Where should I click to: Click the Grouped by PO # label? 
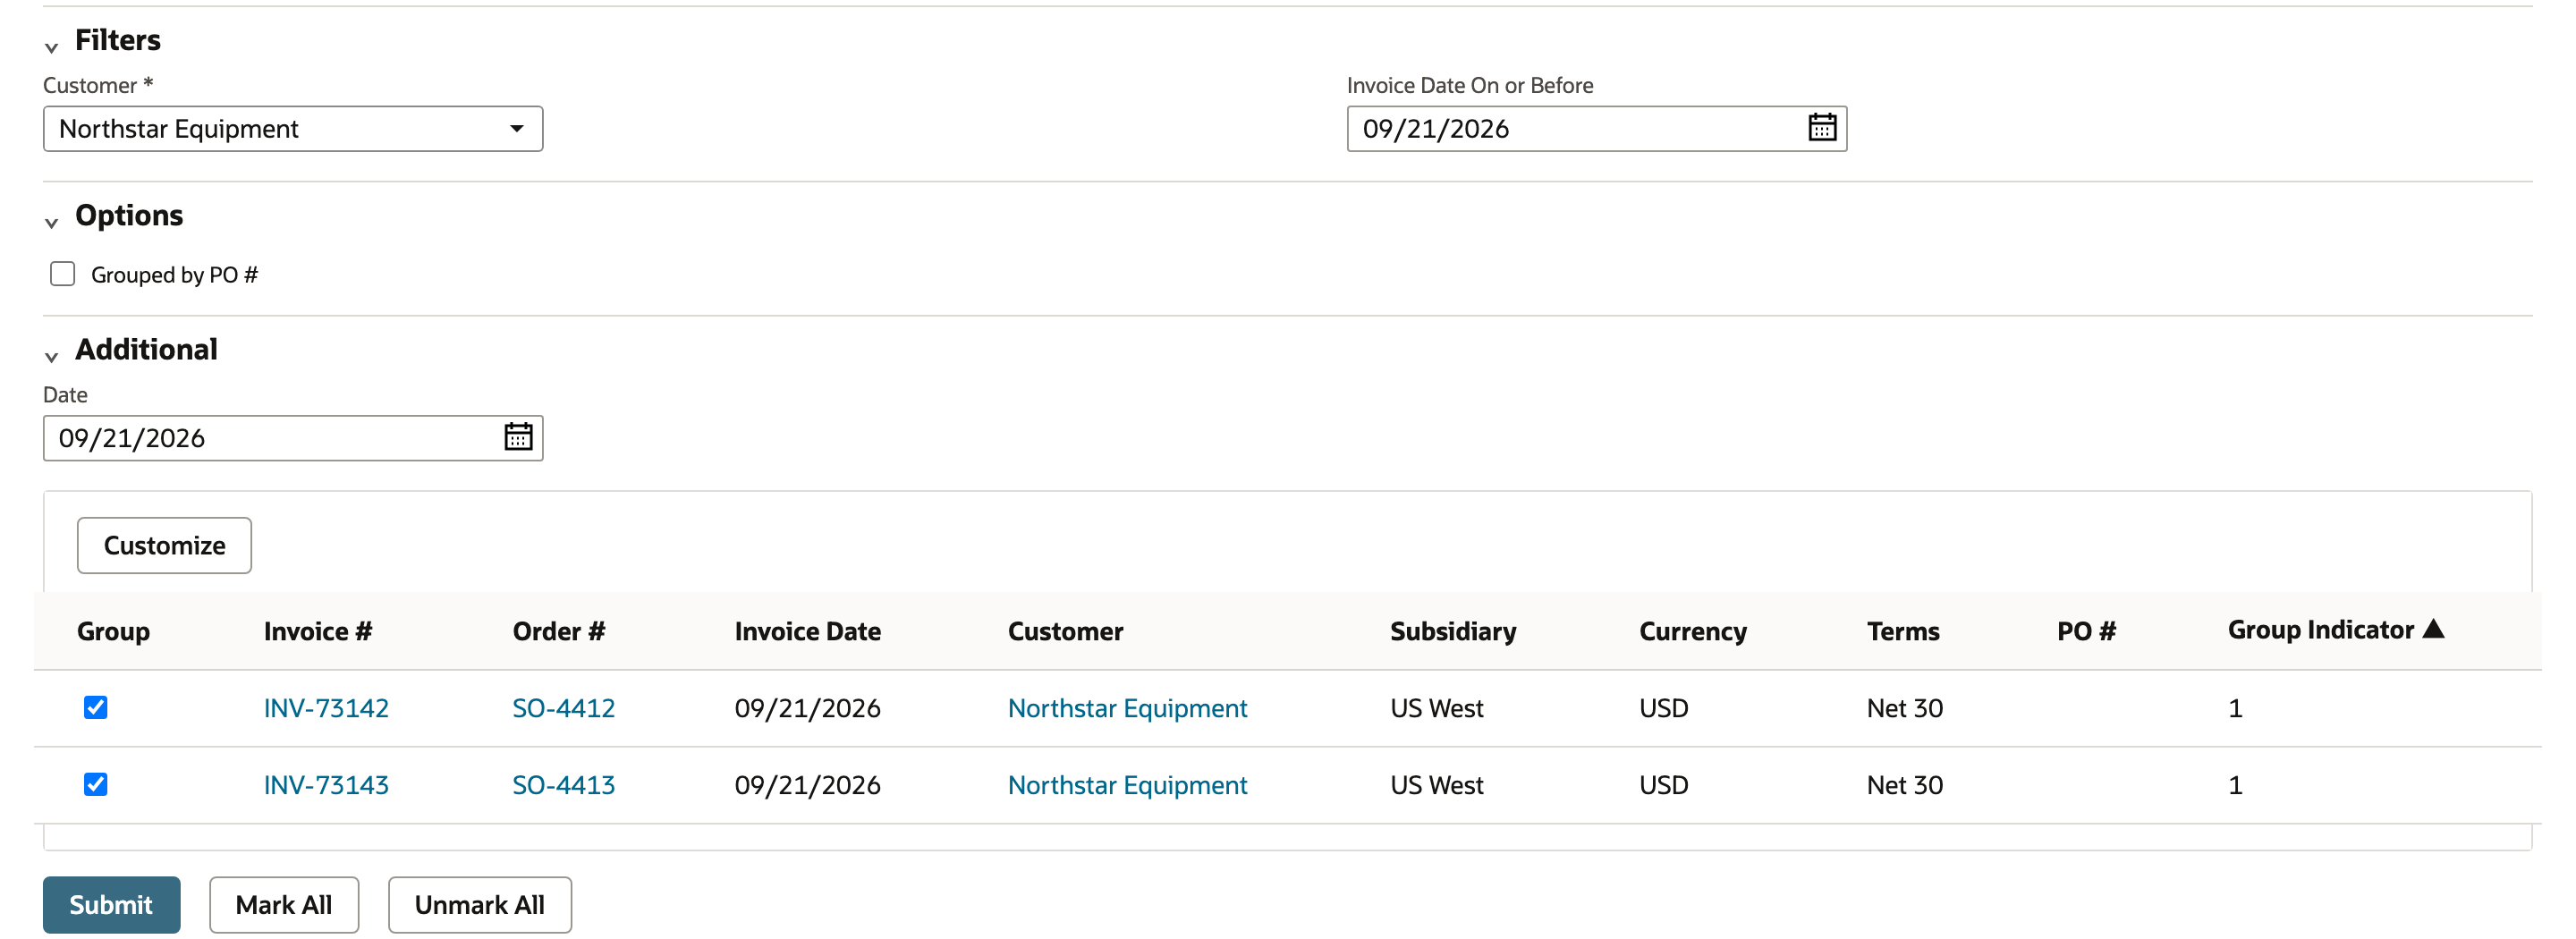click(x=174, y=275)
